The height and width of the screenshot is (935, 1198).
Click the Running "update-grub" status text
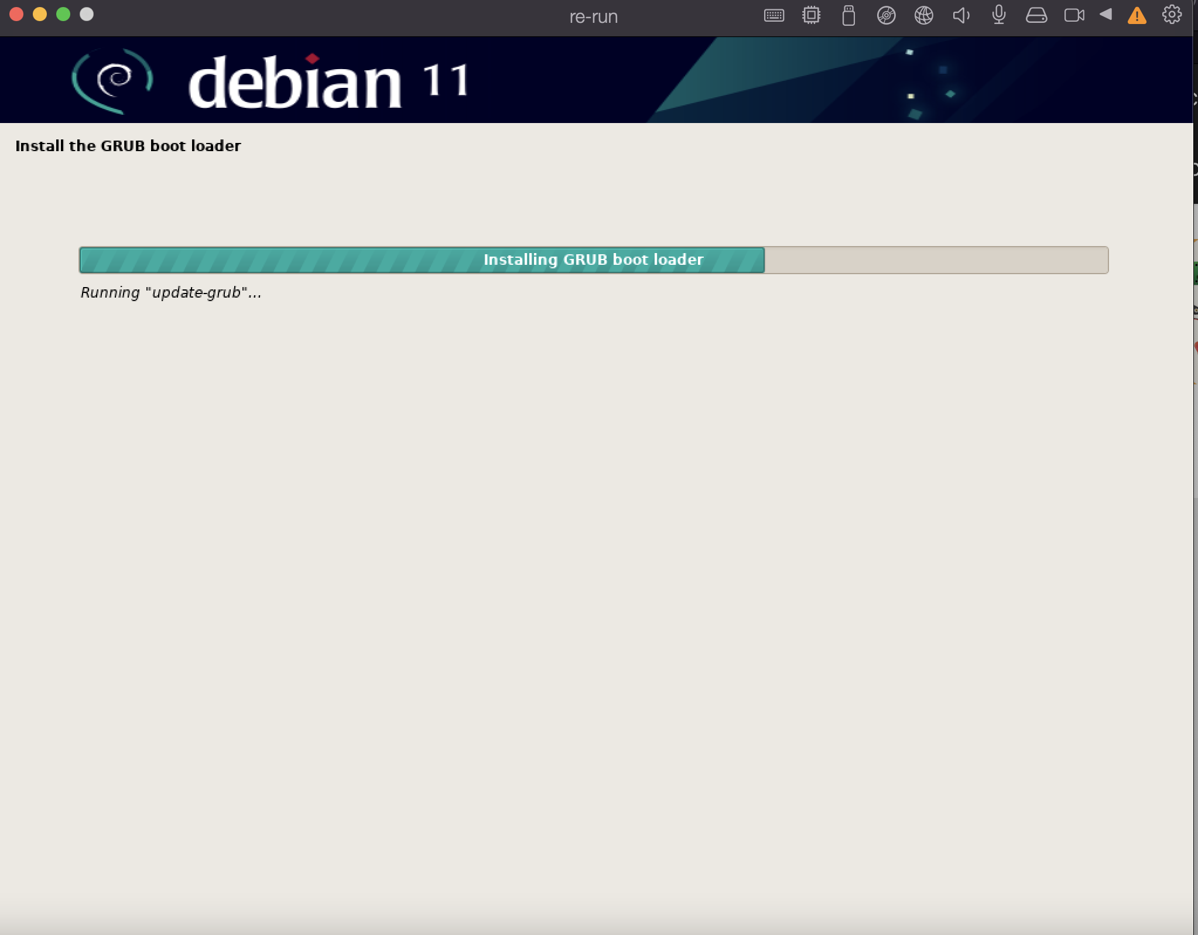(171, 292)
